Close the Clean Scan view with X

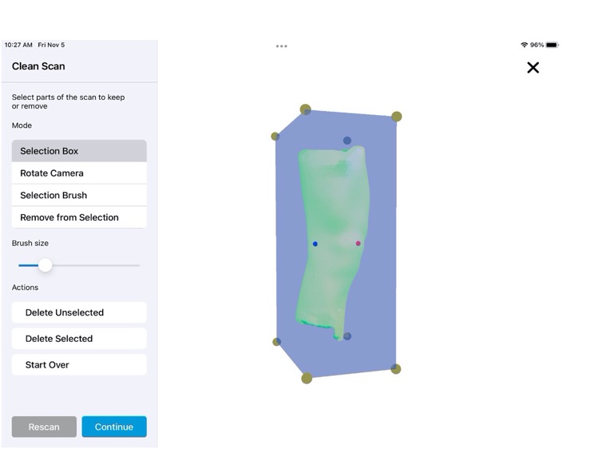tap(533, 68)
